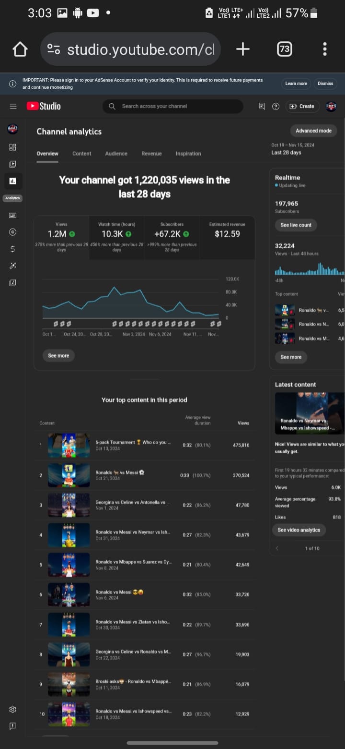Open a new browser tab with plus
The image size is (345, 749).
(x=243, y=49)
